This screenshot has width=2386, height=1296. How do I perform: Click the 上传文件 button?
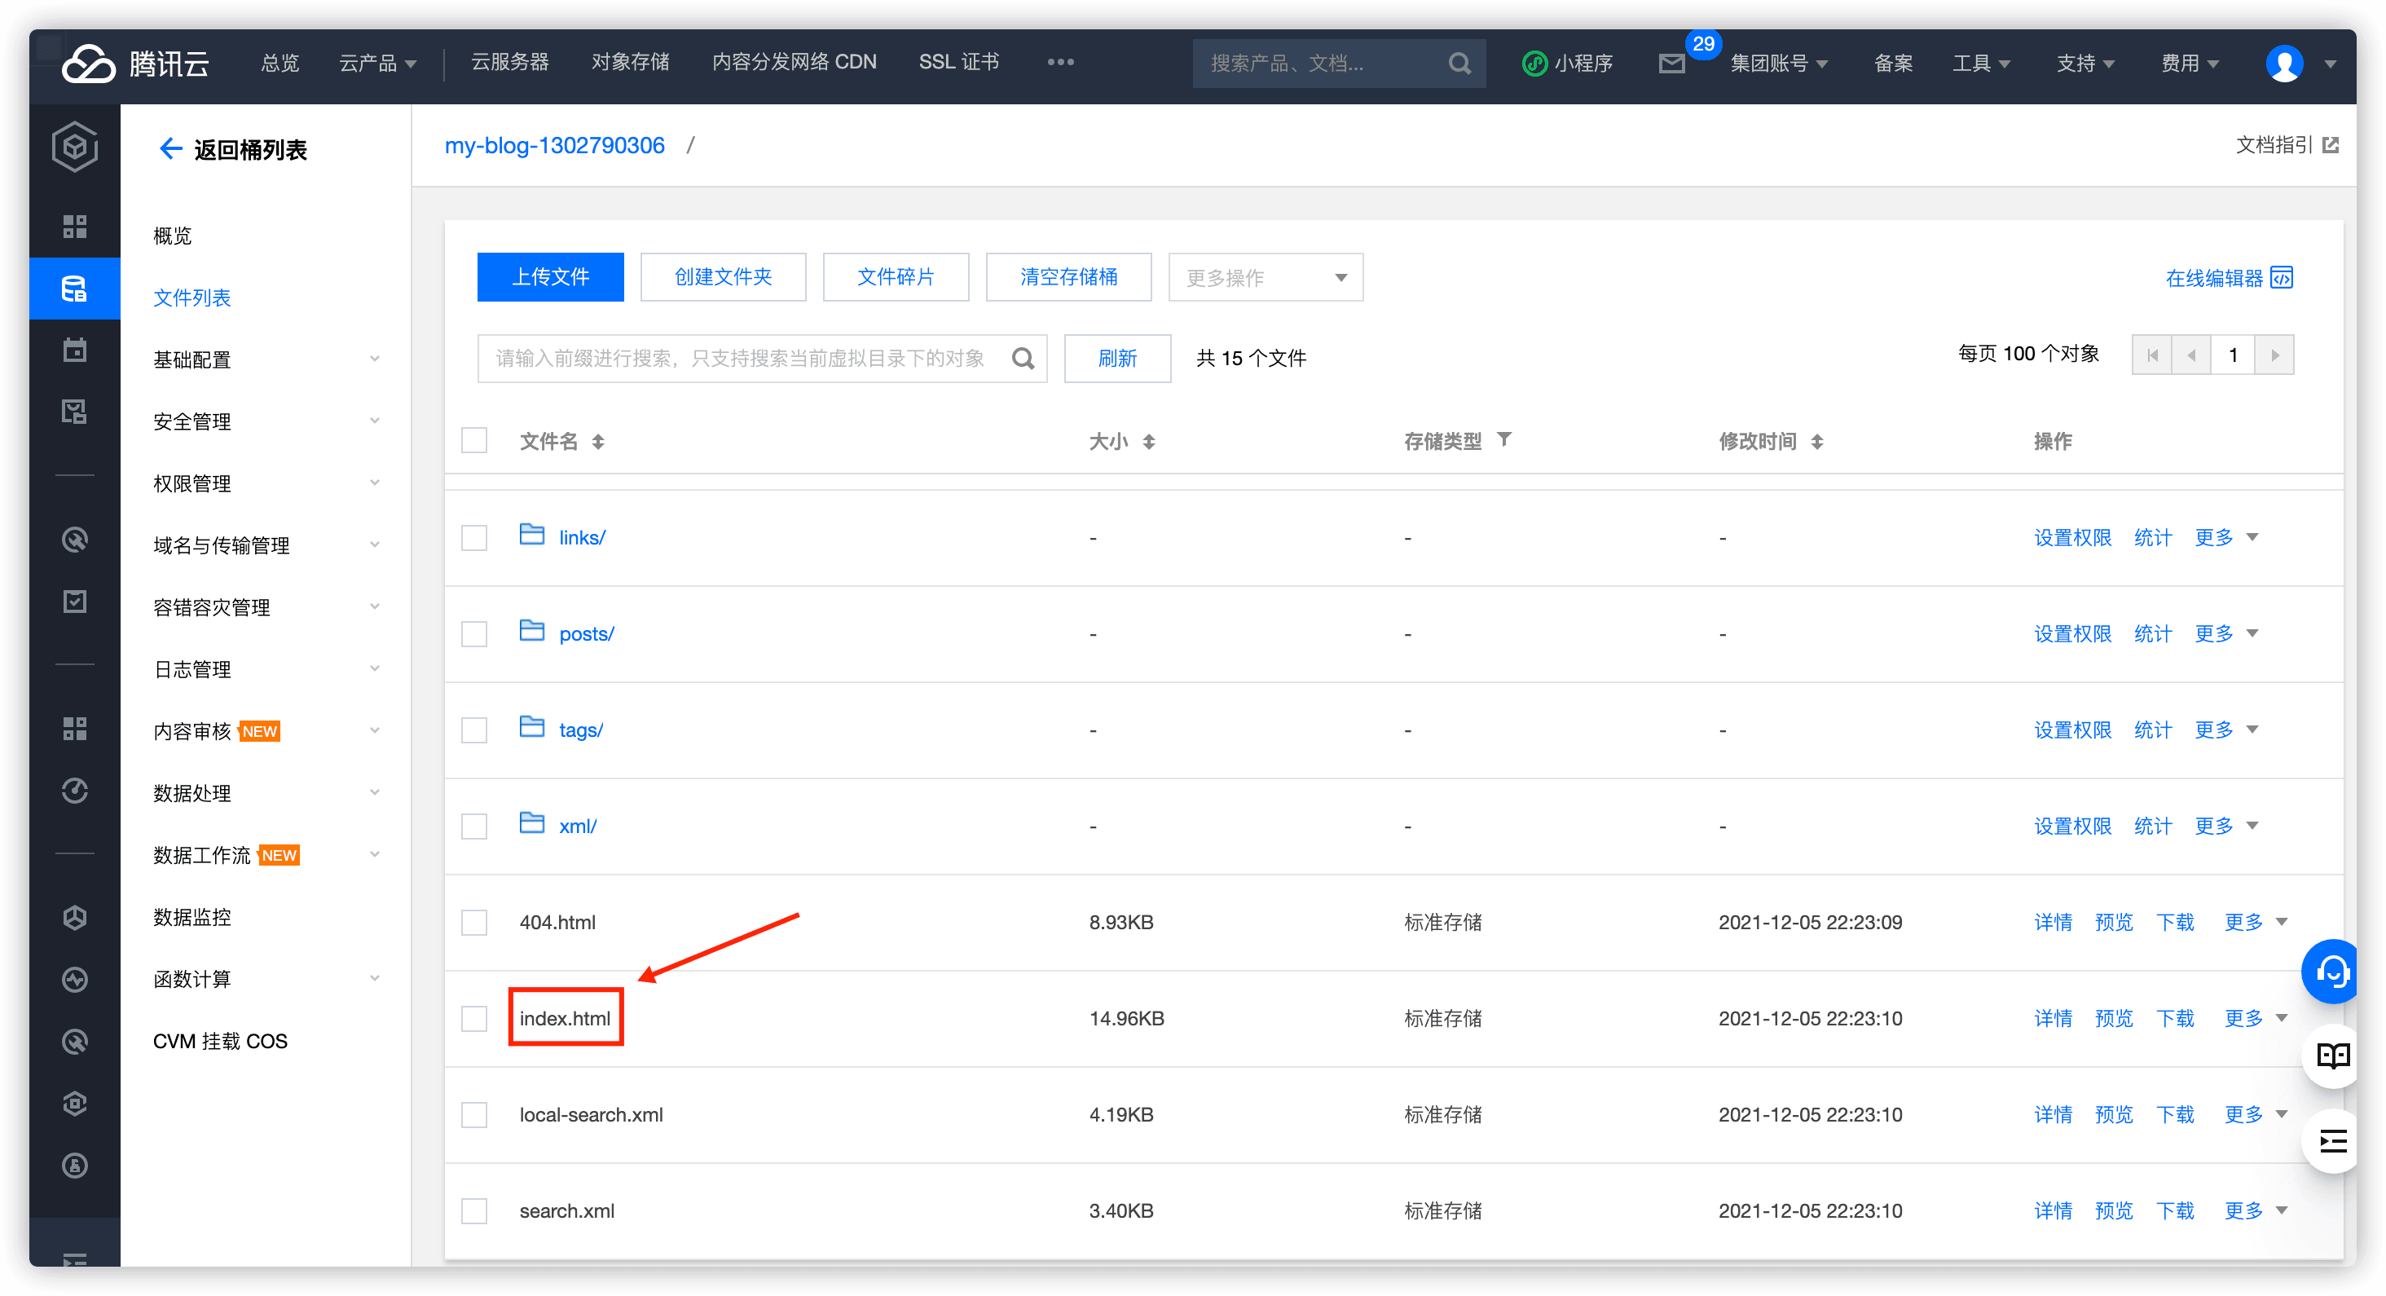(550, 277)
